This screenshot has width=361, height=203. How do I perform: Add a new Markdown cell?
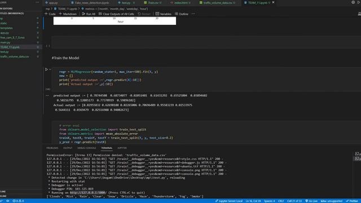pos(68,14)
